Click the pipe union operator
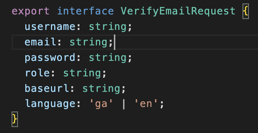The height and width of the screenshot is (133, 258). [x=124, y=104]
